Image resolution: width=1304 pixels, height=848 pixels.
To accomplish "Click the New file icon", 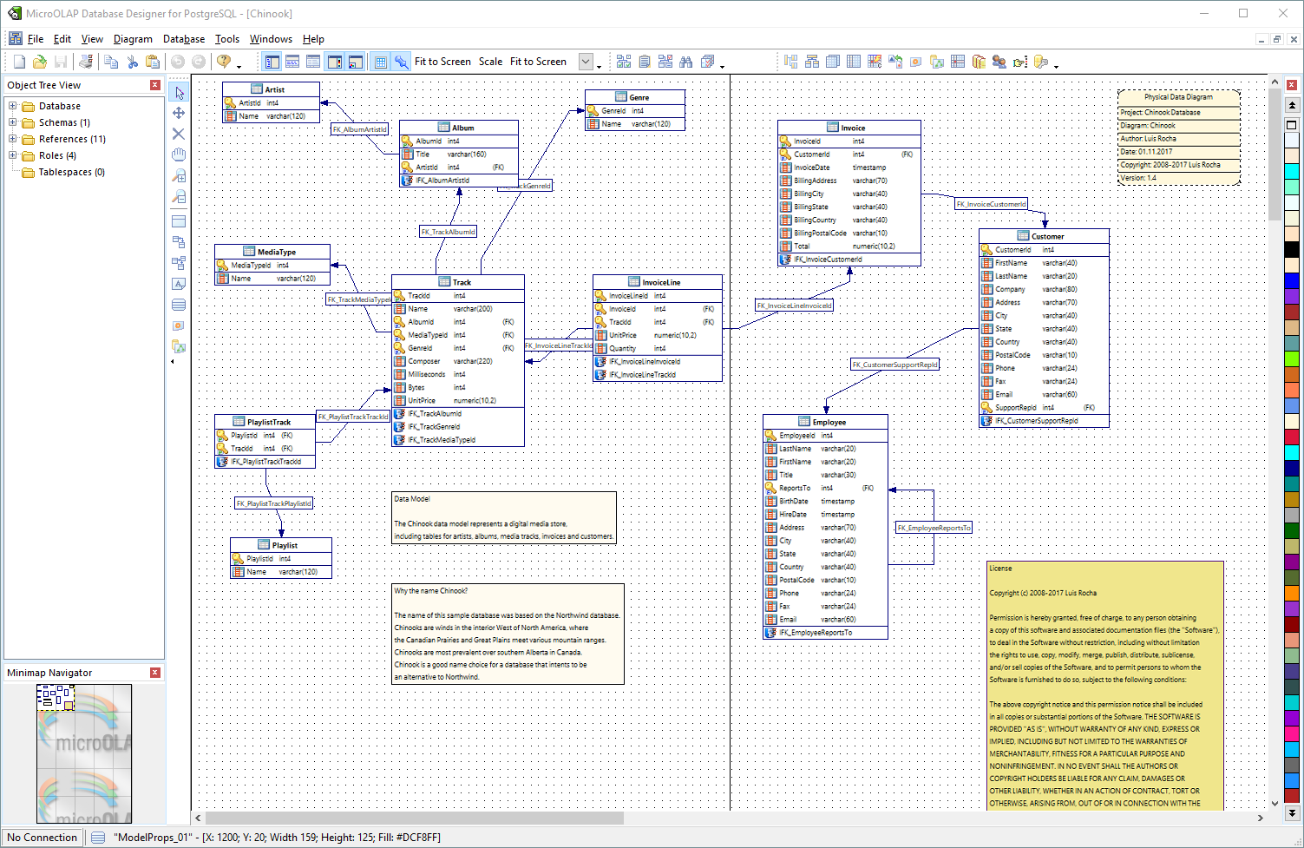I will pos(19,62).
